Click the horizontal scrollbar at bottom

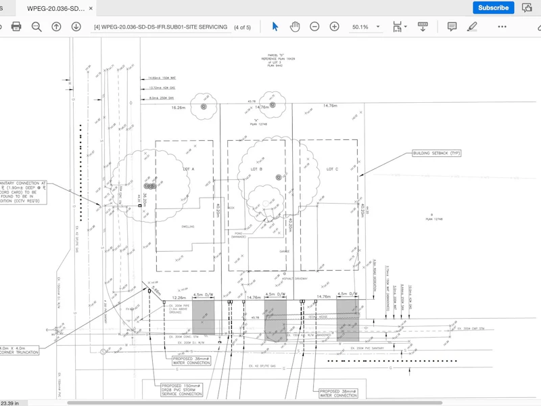(x=255, y=403)
